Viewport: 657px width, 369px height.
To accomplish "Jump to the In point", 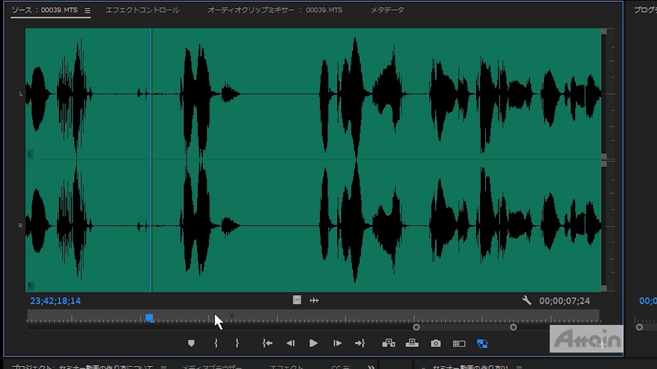I will [x=267, y=343].
